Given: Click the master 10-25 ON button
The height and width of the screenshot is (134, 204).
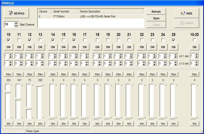Looking at the screenshot, I should [x=194, y=47].
